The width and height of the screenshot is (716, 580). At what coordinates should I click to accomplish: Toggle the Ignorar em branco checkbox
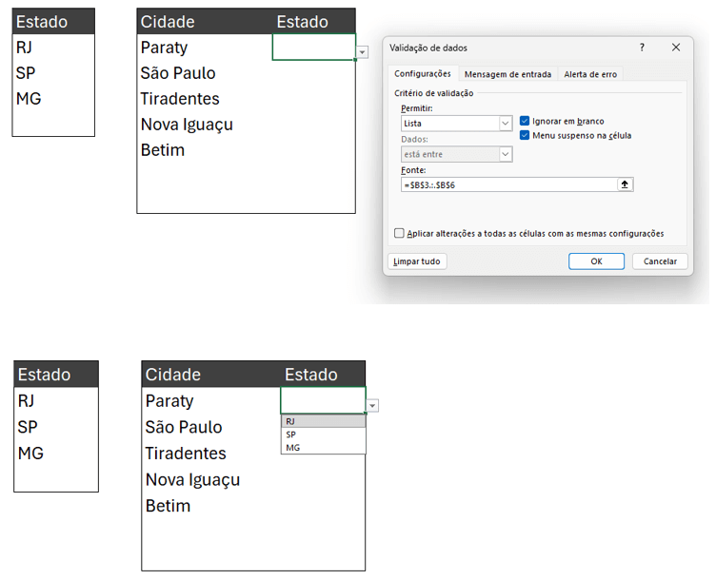pos(525,121)
